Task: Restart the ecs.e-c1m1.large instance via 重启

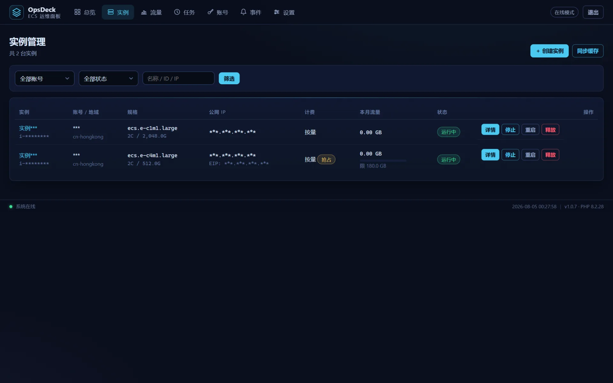Action: click(x=531, y=130)
